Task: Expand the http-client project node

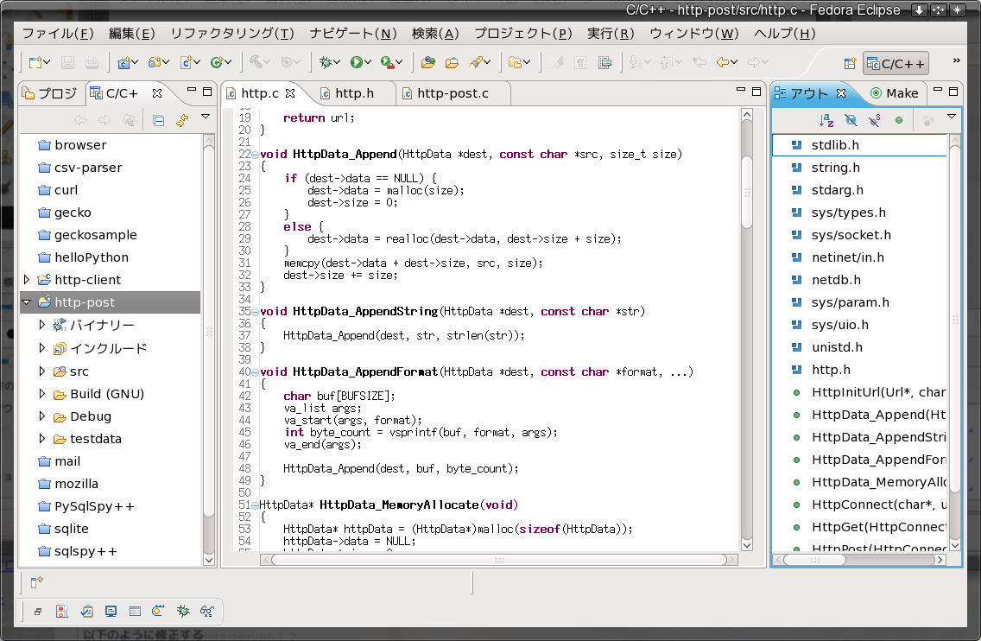Action: (x=27, y=280)
